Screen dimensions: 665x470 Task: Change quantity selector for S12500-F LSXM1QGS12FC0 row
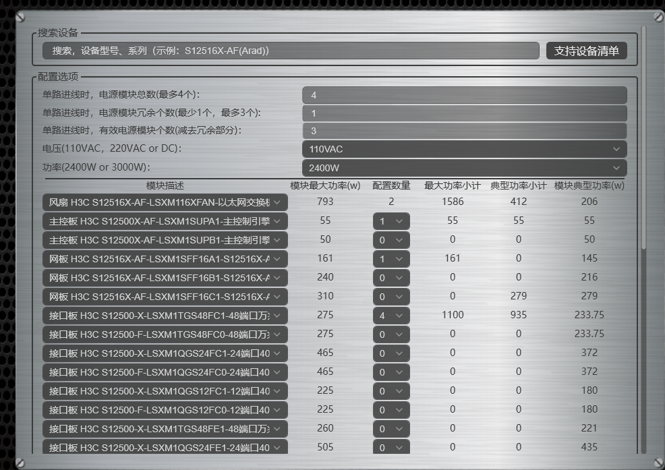click(x=391, y=410)
